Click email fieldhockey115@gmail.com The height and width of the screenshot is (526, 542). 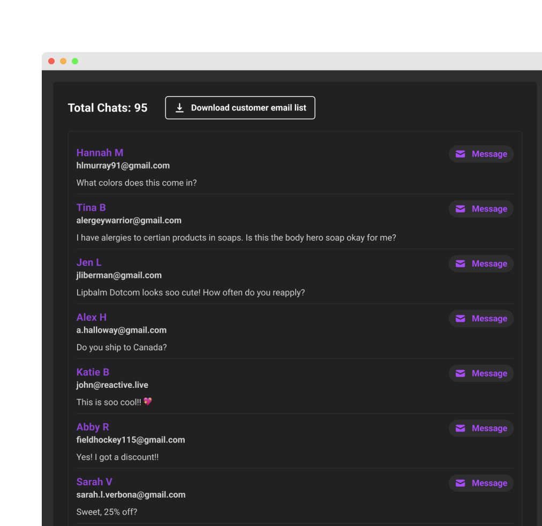tap(130, 440)
